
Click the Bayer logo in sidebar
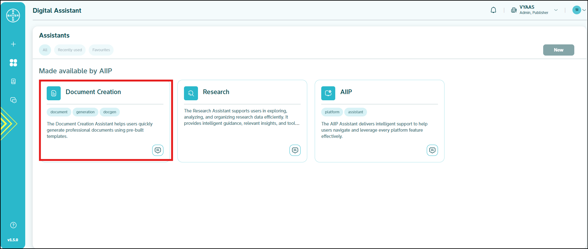[13, 16]
